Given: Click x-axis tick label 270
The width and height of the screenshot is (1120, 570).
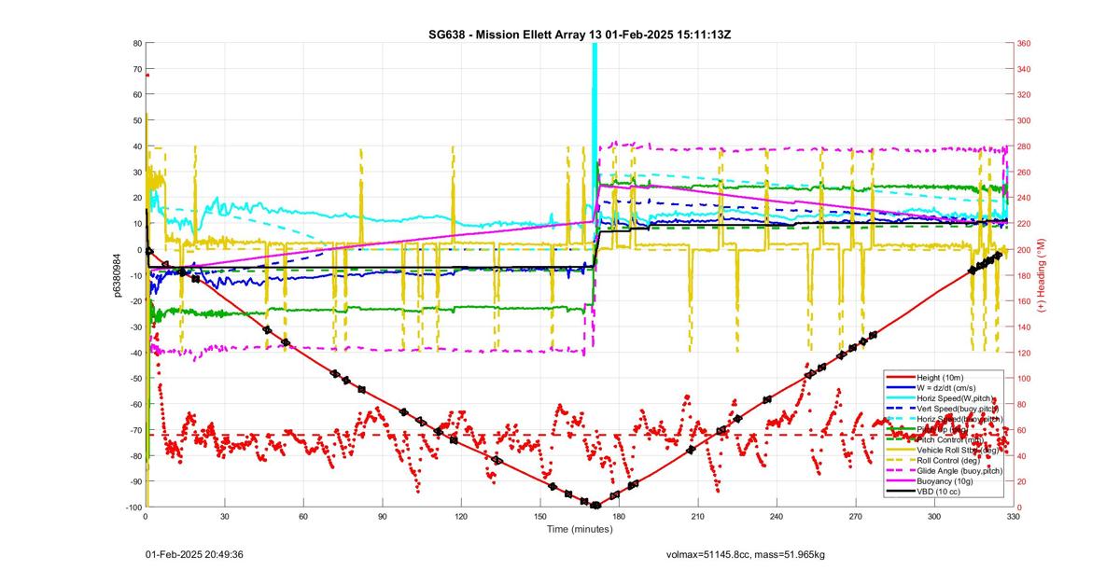Looking at the screenshot, I should point(855,515).
